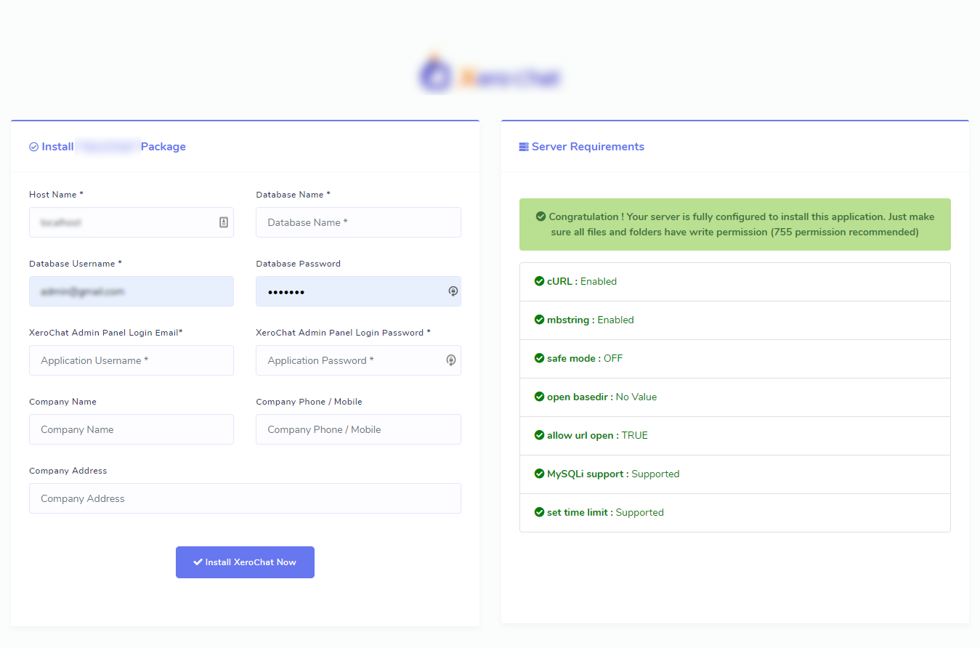Click green check beside safe mode

[539, 358]
